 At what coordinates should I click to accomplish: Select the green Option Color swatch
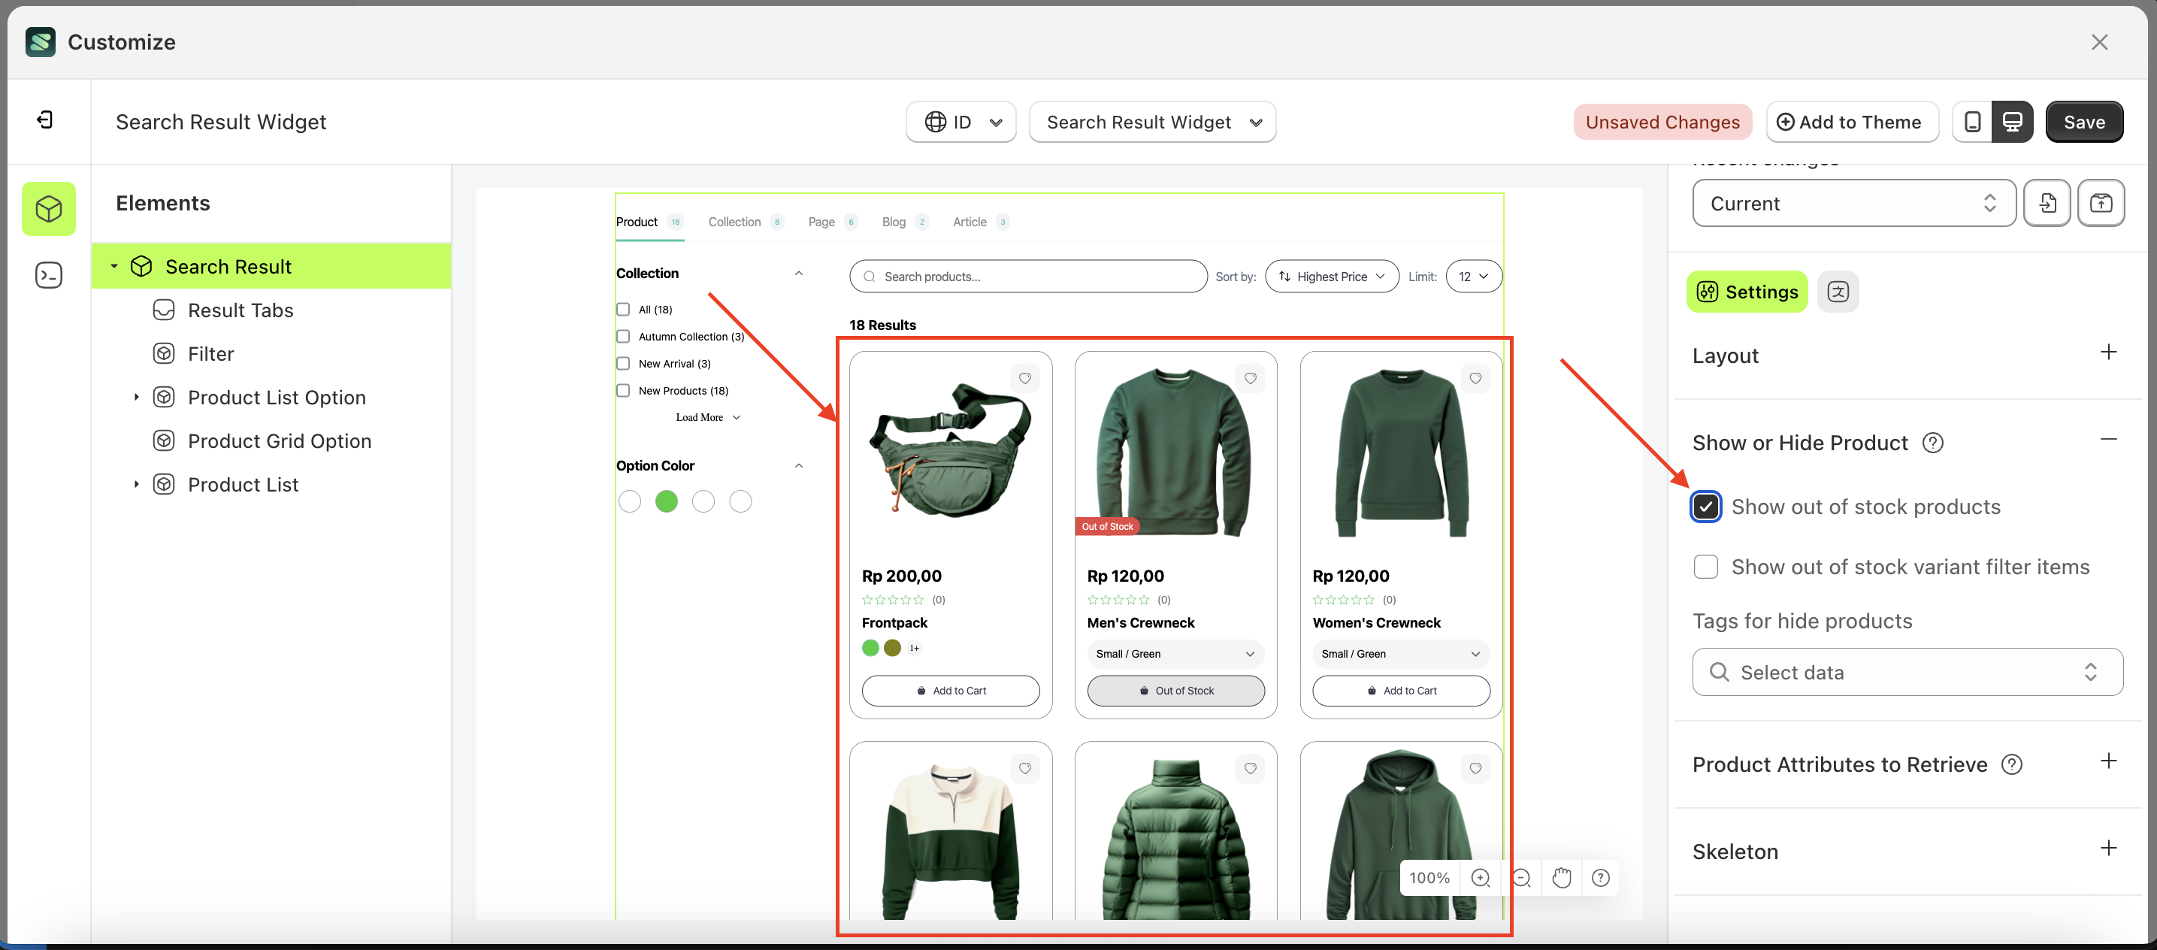click(x=667, y=501)
